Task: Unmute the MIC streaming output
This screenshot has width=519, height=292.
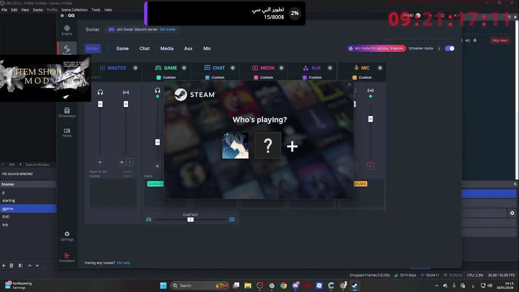Action: tap(370, 166)
